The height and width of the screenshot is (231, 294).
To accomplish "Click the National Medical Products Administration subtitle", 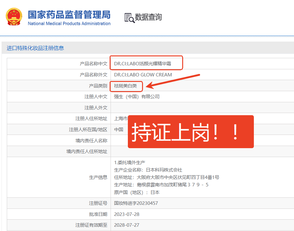I will click(x=69, y=24).
